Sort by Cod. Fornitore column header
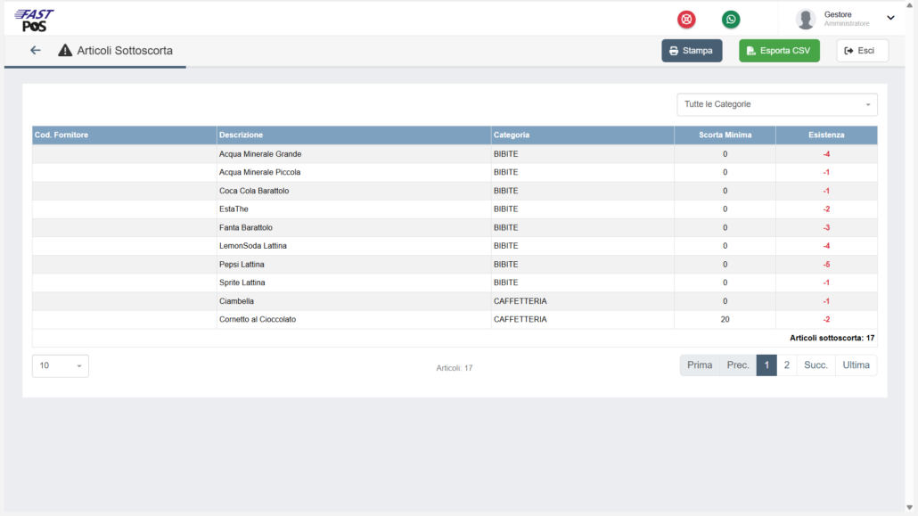Screen dimensions: 918x516 coord(124,135)
